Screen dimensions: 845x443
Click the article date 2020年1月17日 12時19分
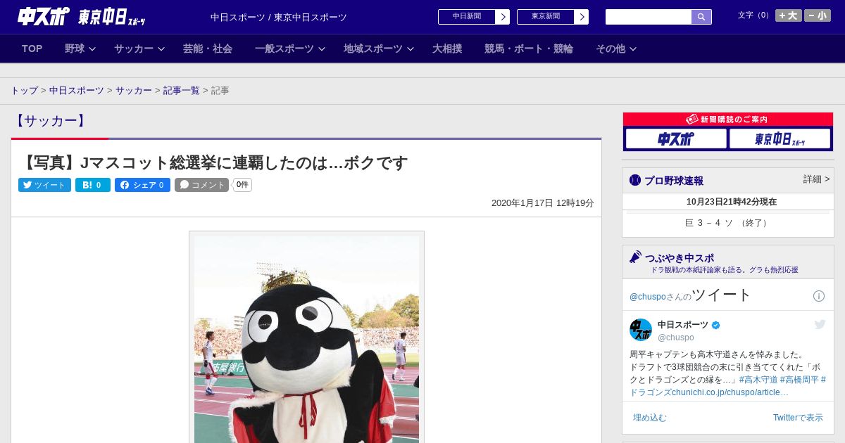(x=543, y=203)
